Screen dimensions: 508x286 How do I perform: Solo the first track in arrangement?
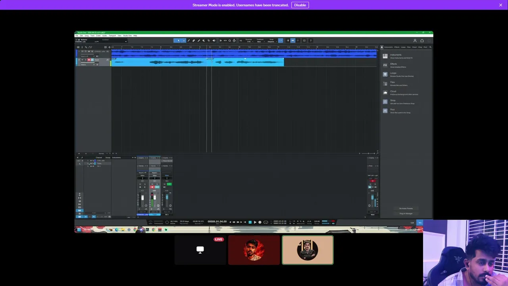pos(85,51)
